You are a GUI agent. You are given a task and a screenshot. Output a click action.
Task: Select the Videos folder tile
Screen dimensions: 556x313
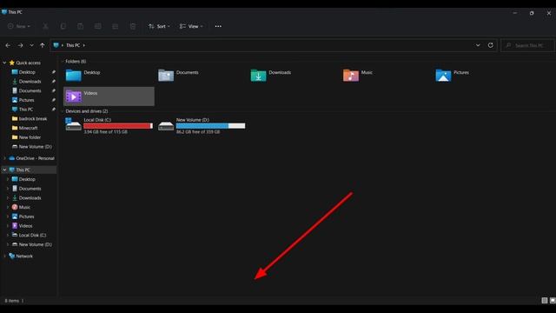(x=109, y=97)
